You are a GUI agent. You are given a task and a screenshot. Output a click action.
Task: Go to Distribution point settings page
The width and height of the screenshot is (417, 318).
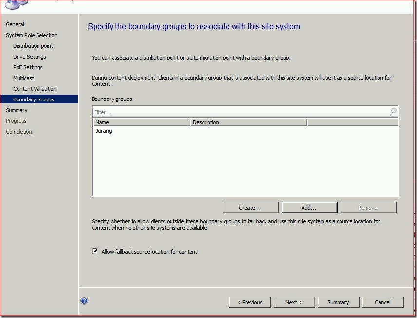[33, 46]
